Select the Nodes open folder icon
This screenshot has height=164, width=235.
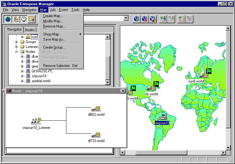22,52
